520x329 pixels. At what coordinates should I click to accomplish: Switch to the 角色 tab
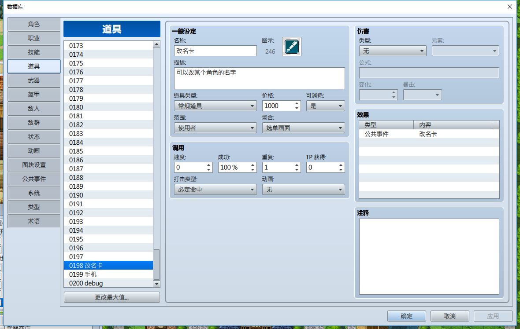[34, 24]
